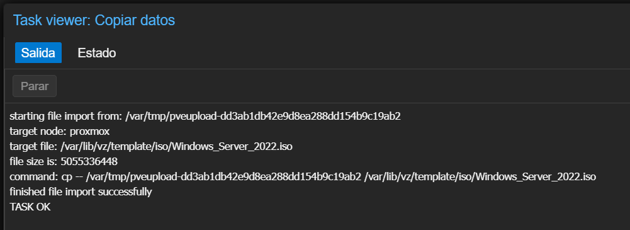The image size is (630, 230).
Task: Click the Task viewer: Copiar datos title
Action: pyautogui.click(x=94, y=20)
